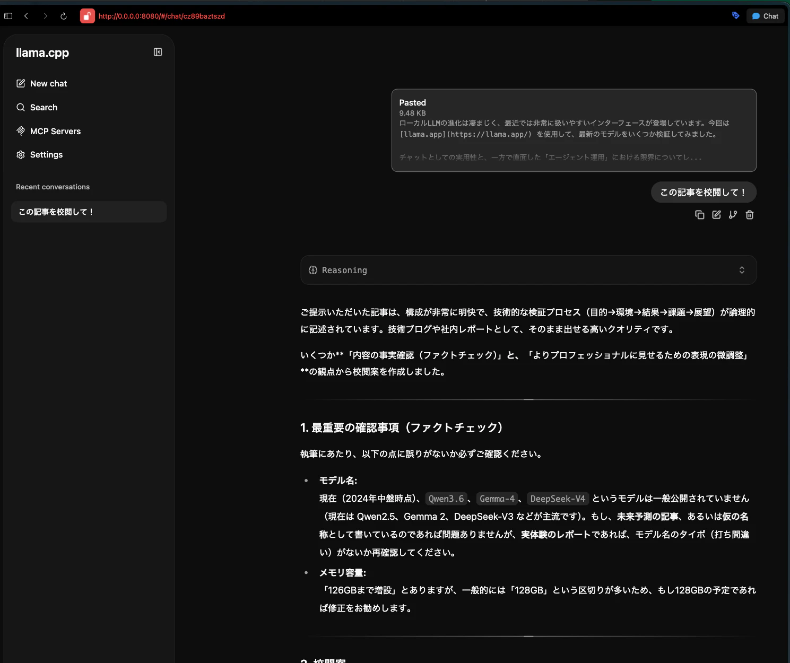Go back with the browser back arrow
790x663 pixels.
[x=26, y=16]
